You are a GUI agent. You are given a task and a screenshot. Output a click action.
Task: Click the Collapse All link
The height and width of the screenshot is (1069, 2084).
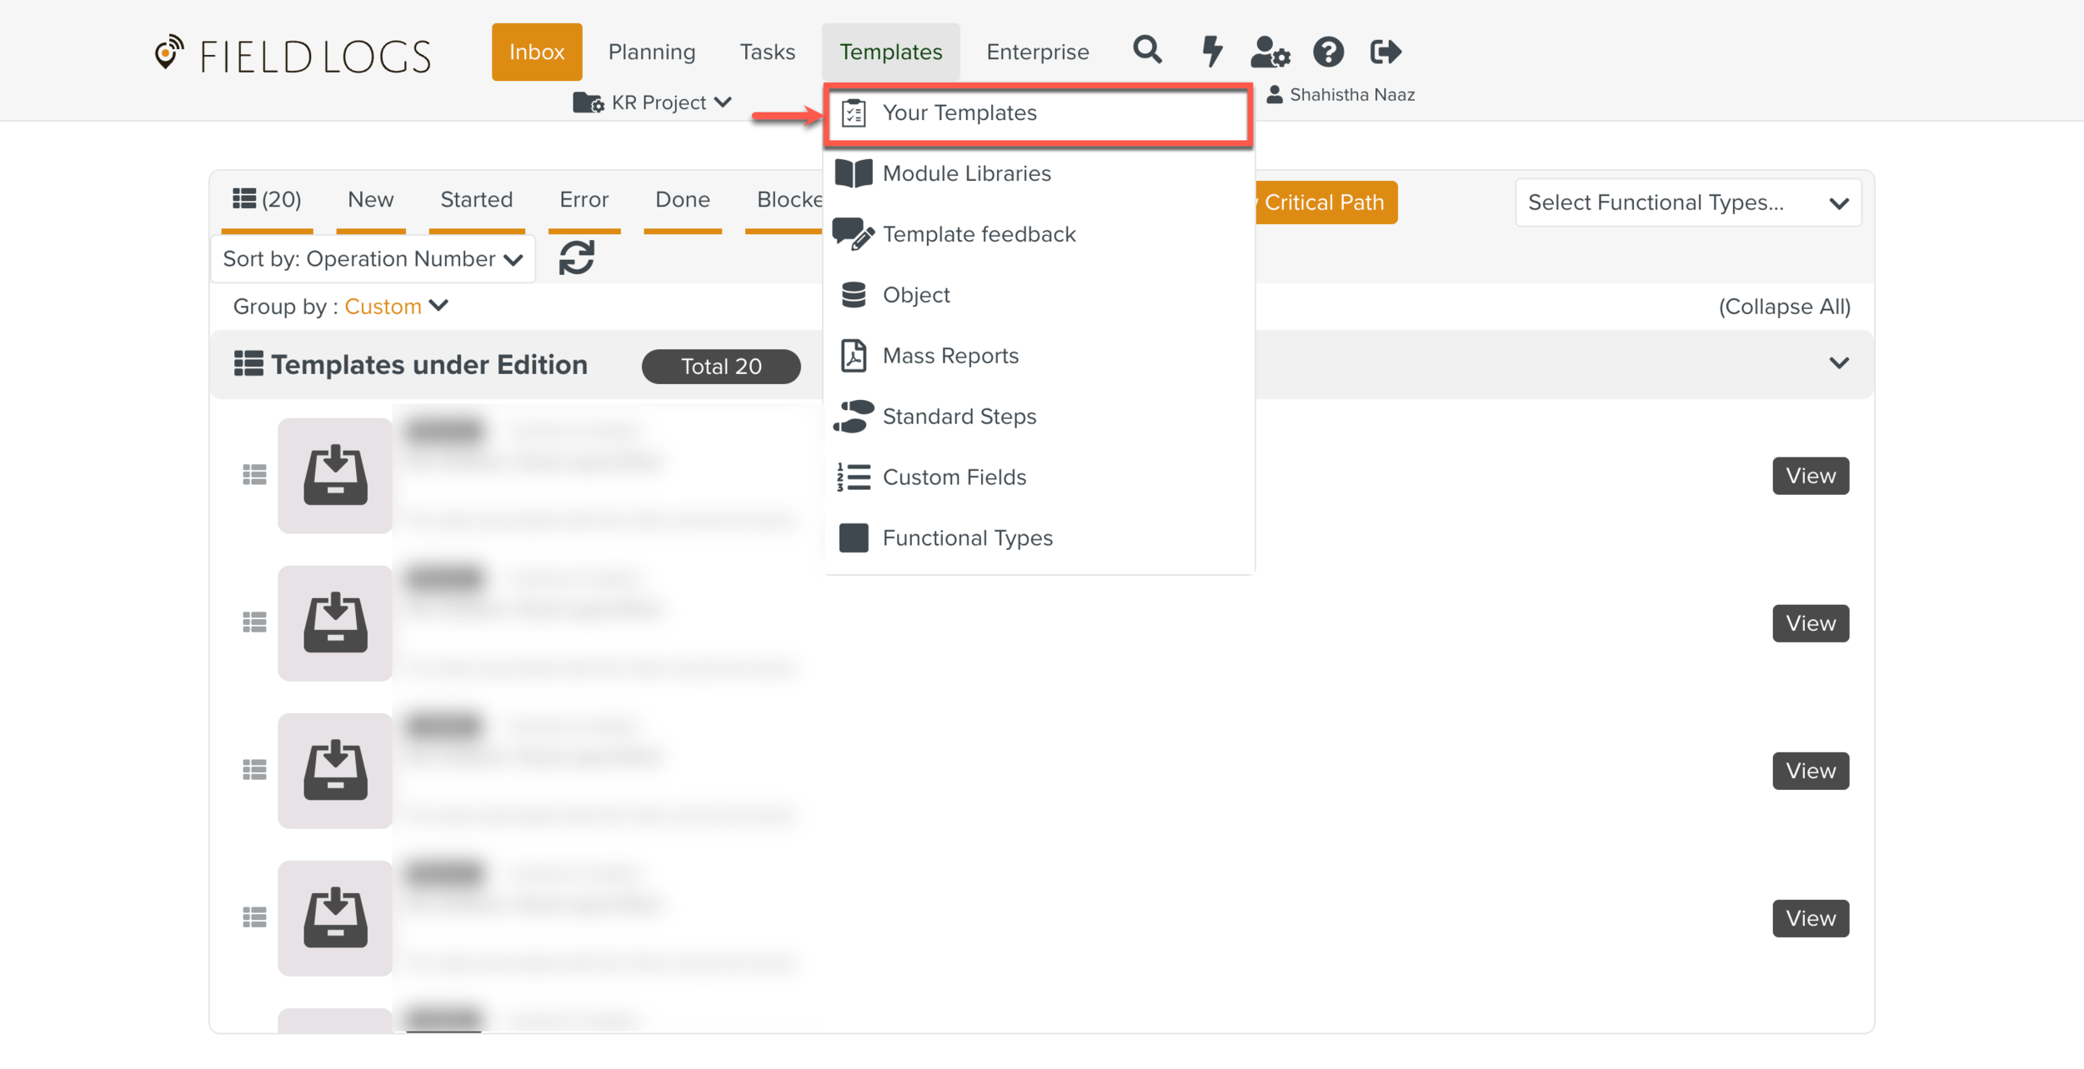[1784, 307]
